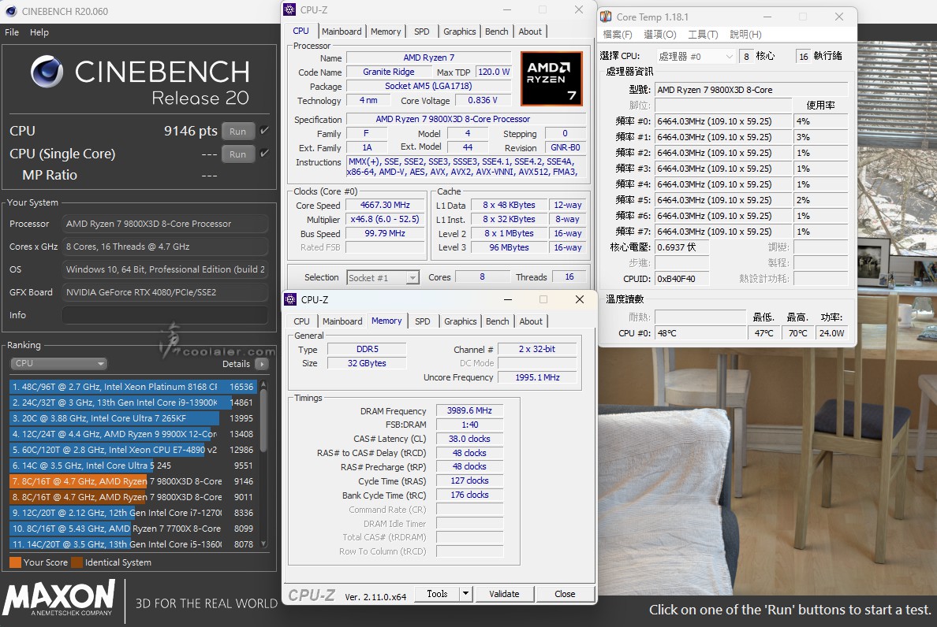Viewport: 937px width, 627px height.
Task: Open the 工具(T) menu in Core Temp
Action: point(703,35)
